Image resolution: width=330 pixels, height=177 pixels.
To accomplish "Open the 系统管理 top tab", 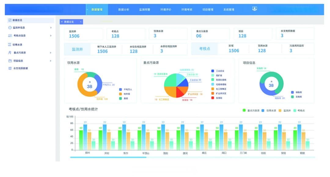I will click(229, 10).
